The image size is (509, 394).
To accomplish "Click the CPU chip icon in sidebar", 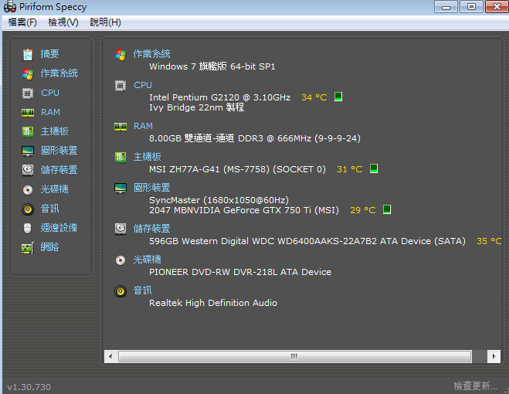I will [28, 93].
